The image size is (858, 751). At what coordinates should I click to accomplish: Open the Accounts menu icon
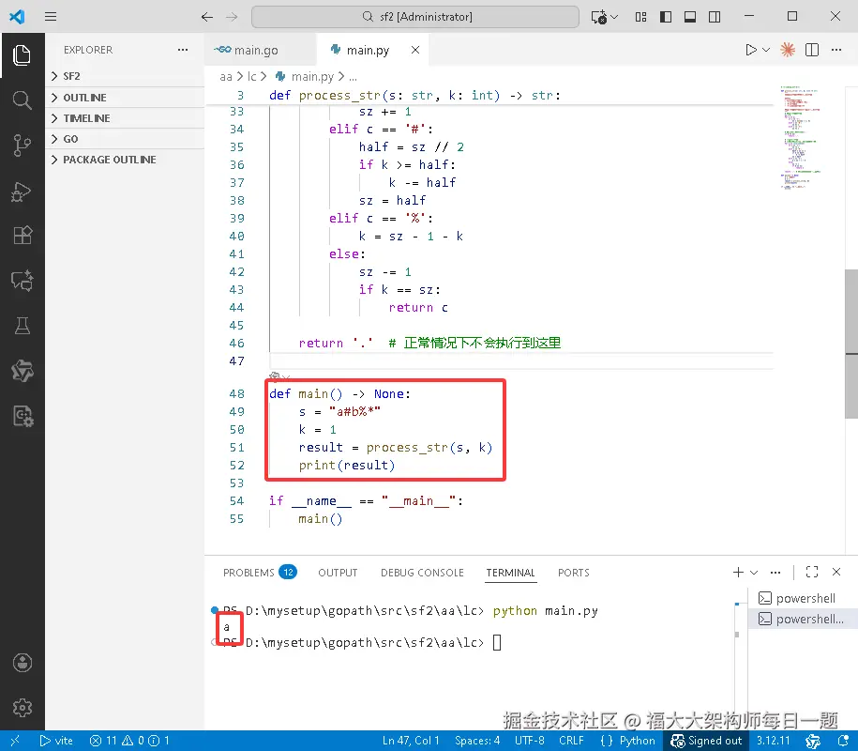click(22, 663)
